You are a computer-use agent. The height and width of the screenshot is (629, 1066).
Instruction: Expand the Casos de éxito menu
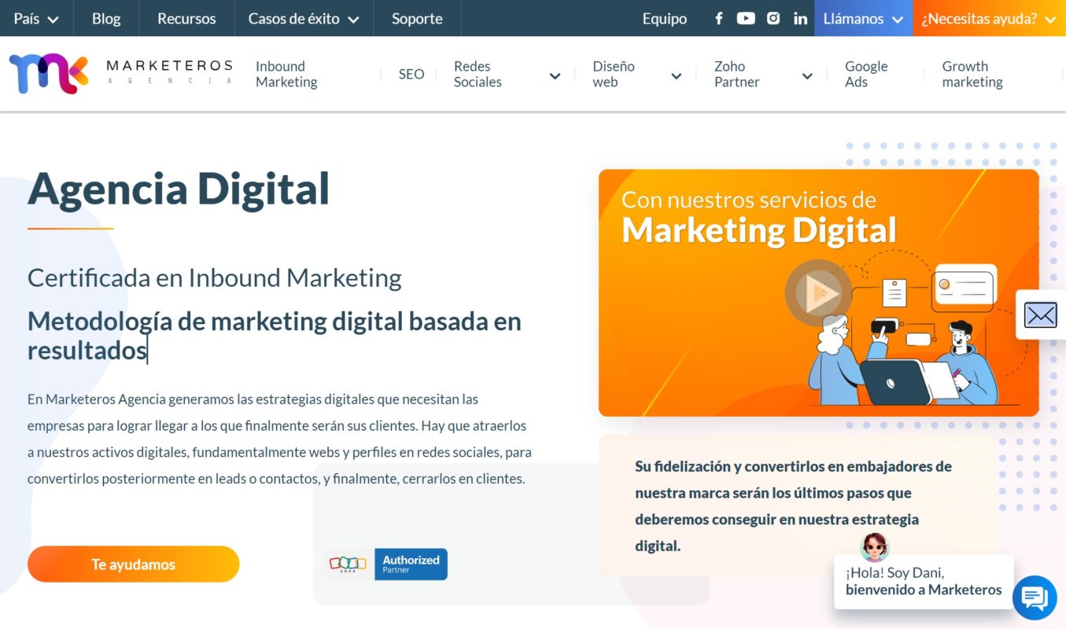coord(304,18)
